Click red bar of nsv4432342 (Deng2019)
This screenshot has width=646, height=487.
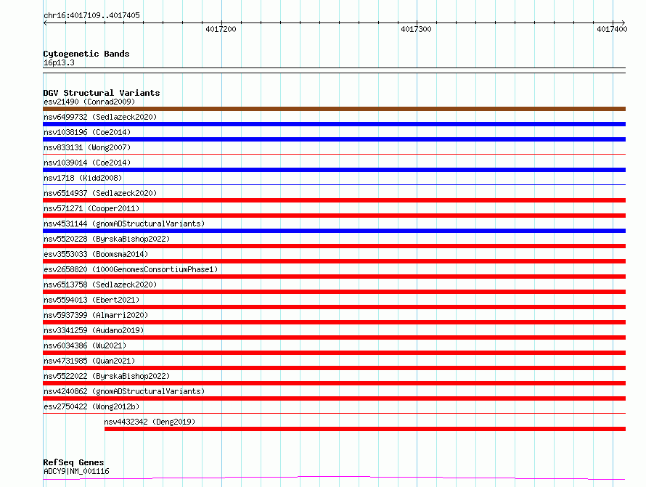364,429
